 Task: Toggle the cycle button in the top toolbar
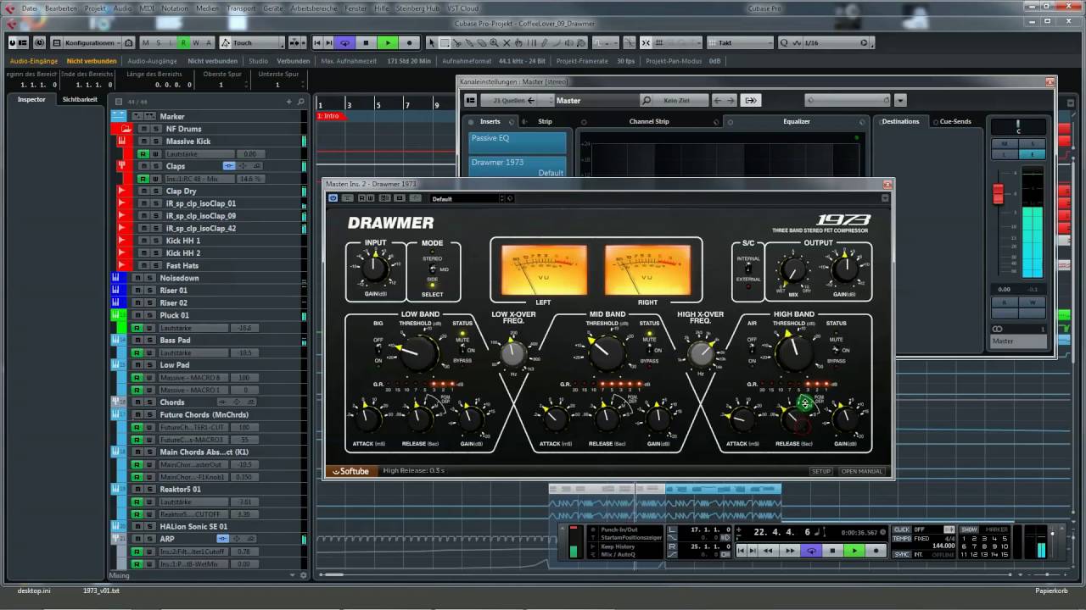click(344, 42)
